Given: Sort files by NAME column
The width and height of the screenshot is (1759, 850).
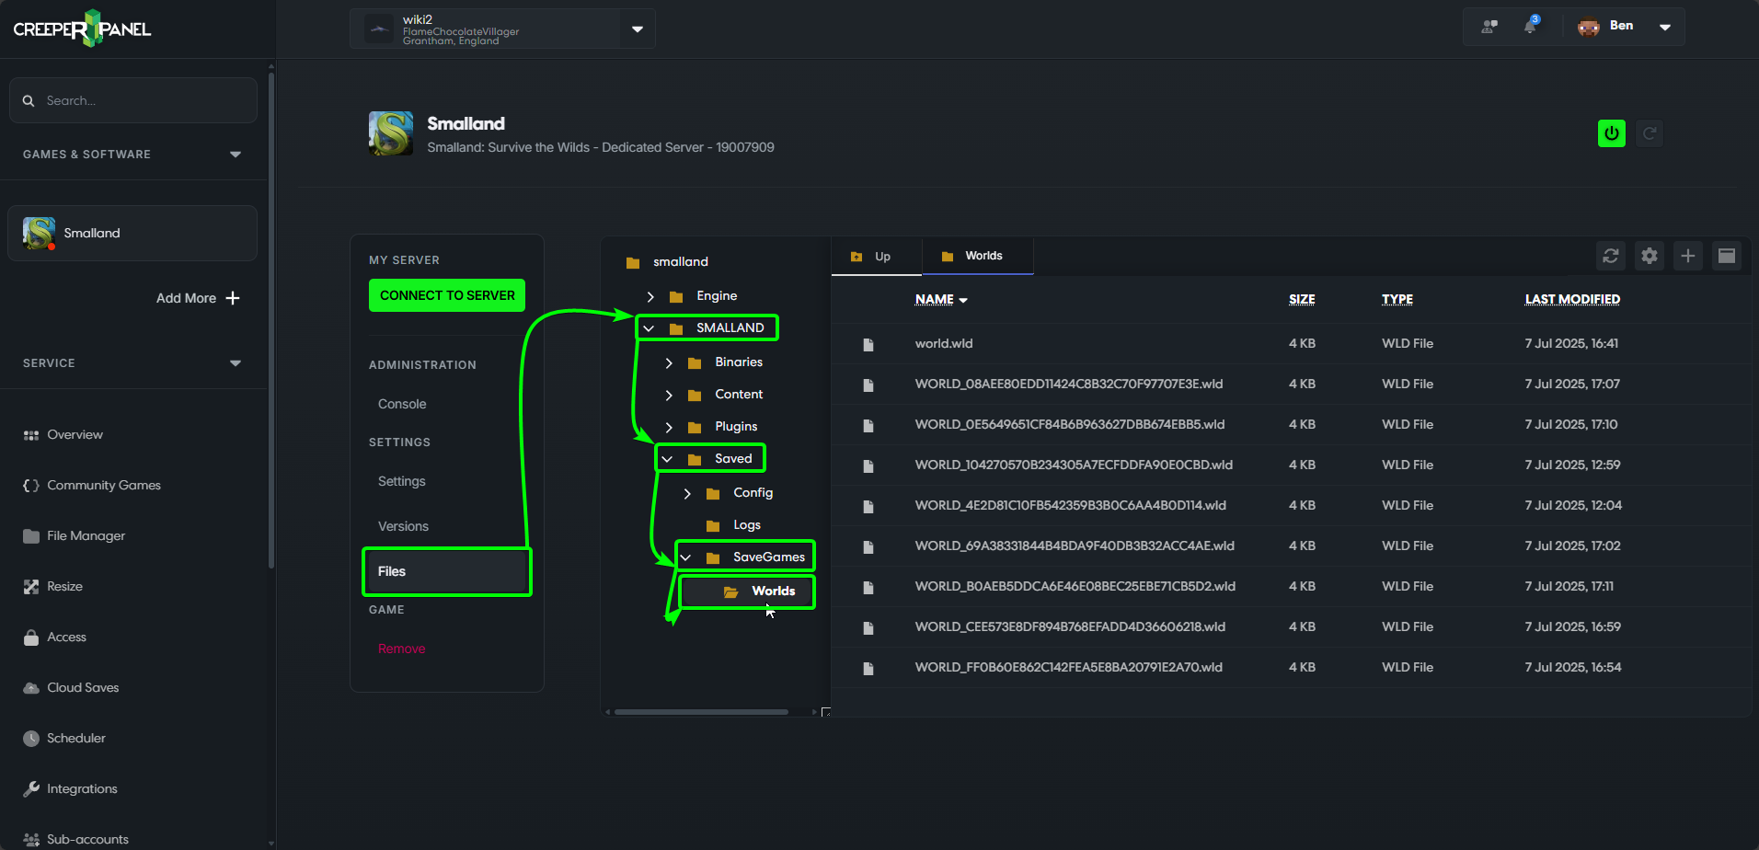Looking at the screenshot, I should point(941,299).
